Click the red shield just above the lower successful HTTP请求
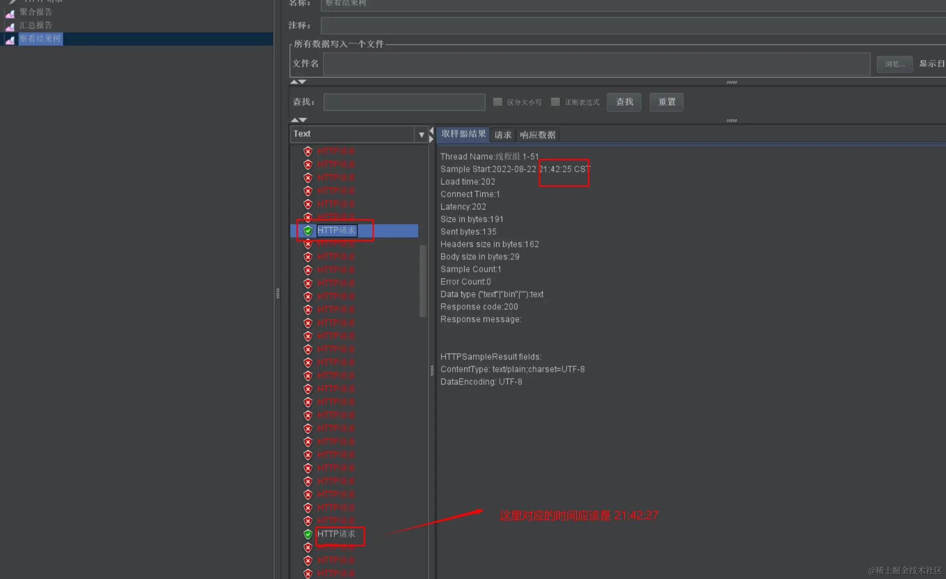946x579 pixels. click(308, 521)
